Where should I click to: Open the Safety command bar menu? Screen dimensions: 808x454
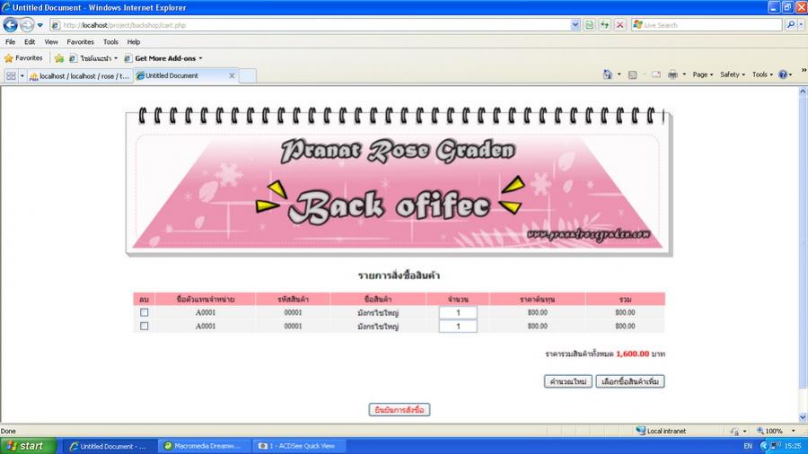(x=733, y=74)
